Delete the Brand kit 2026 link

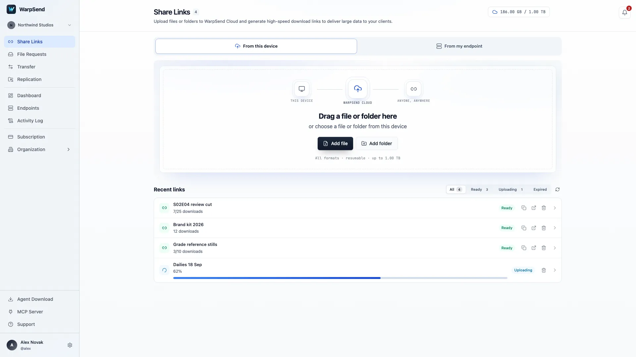pyautogui.click(x=544, y=228)
